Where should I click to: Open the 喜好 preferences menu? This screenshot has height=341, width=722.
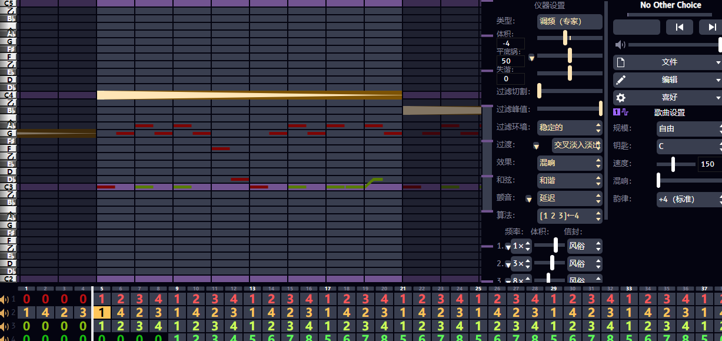coord(667,98)
